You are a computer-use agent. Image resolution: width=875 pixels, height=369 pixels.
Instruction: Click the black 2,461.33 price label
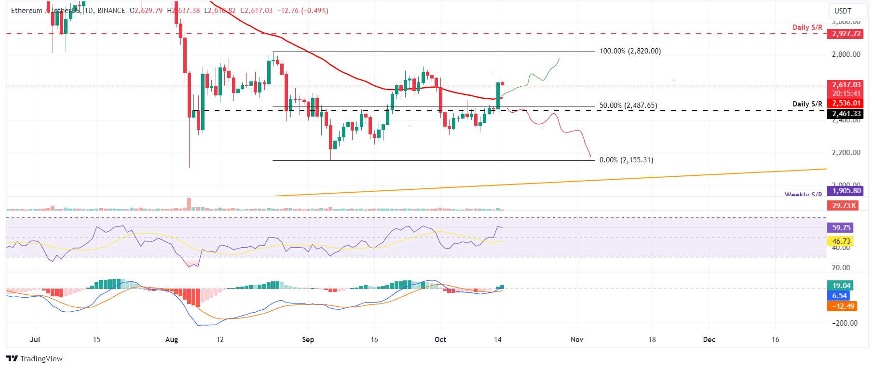pos(846,114)
